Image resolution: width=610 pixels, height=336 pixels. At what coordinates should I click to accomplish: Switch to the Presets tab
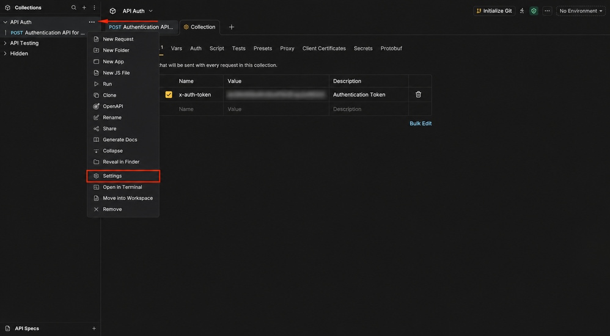click(263, 49)
